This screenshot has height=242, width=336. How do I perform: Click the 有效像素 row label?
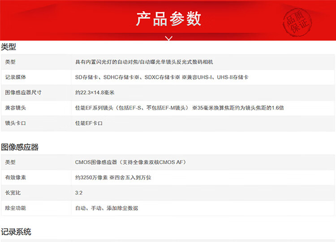click(x=15, y=177)
